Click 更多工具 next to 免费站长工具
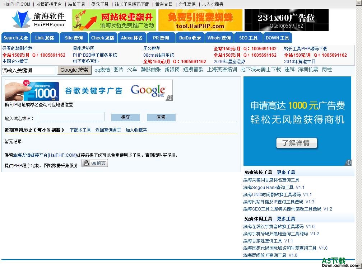This screenshot has height=269, width=362. (x=286, y=173)
